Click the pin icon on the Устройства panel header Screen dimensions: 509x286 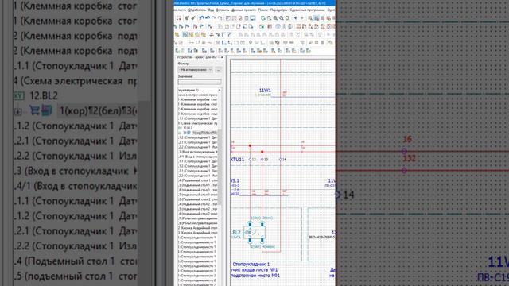click(x=222, y=57)
